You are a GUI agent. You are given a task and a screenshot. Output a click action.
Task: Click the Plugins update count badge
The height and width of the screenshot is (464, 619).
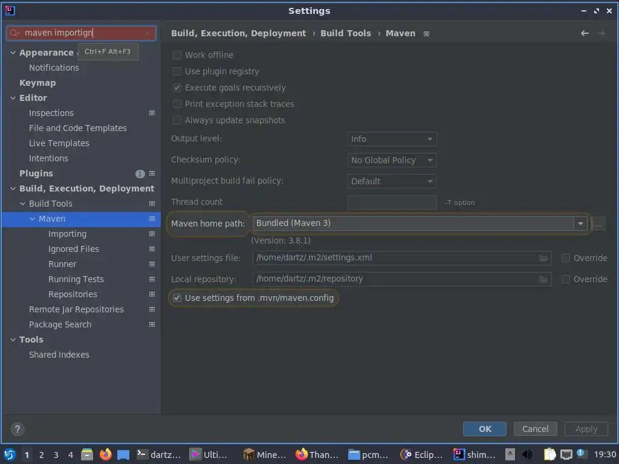[x=140, y=173]
